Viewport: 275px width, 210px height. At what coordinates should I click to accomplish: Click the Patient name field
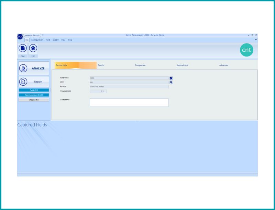tap(129, 87)
